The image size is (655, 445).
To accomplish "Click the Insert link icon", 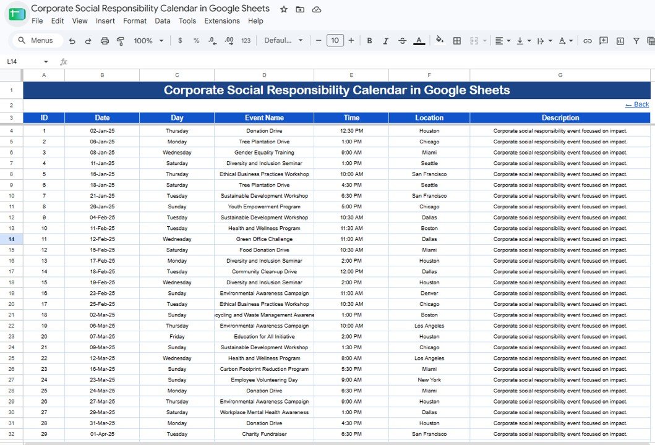I will click(588, 41).
